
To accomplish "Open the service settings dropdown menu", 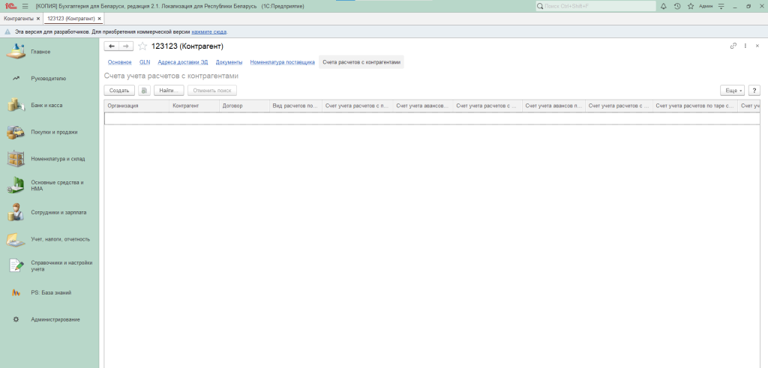I will (721, 6).
